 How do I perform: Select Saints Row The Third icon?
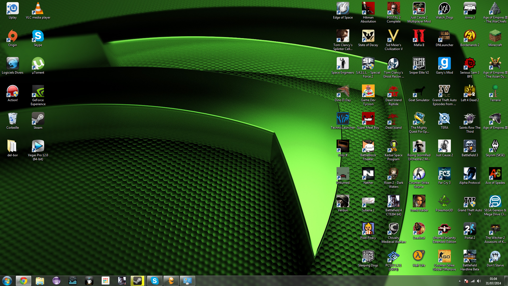point(470,123)
